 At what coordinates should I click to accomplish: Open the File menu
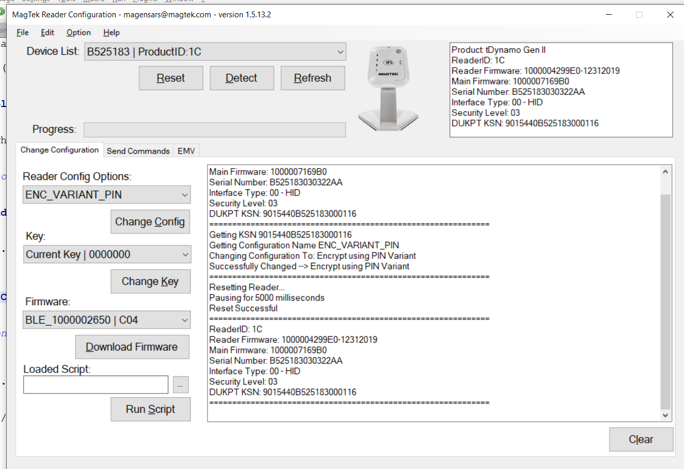pyautogui.click(x=23, y=33)
